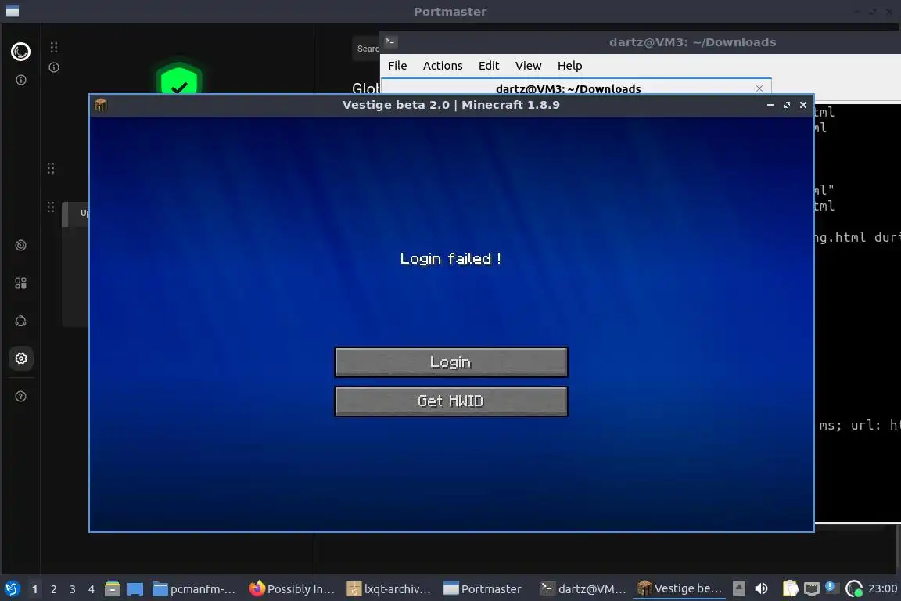Close the Vestige beta 2.0 window
The width and height of the screenshot is (901, 601).
point(803,105)
